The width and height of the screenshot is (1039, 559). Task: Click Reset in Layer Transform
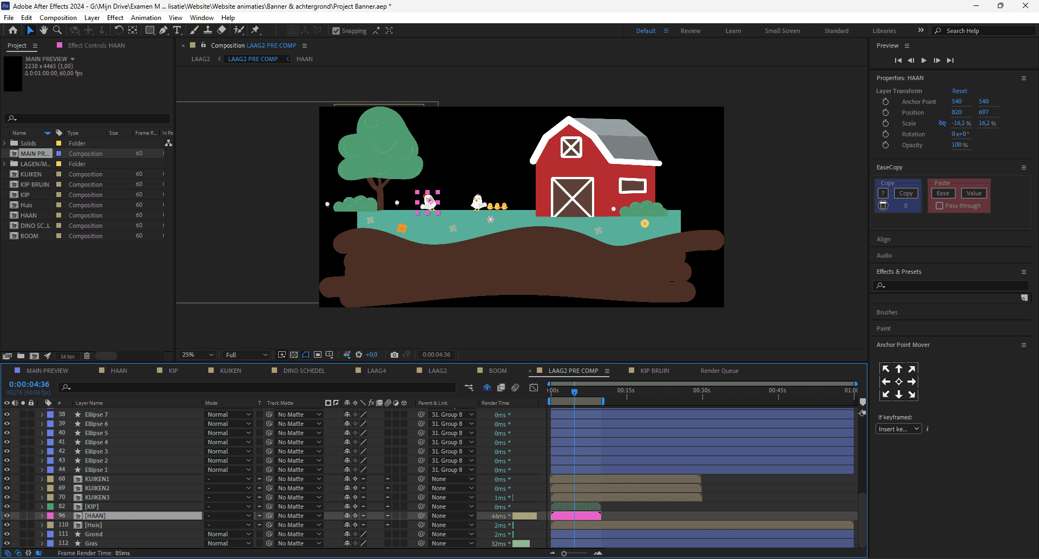point(959,91)
